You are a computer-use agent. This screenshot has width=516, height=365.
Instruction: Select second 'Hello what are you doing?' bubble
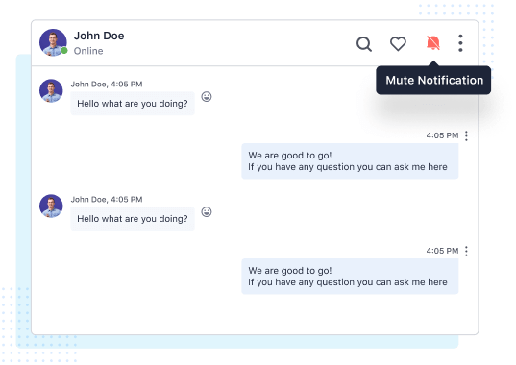[133, 219]
